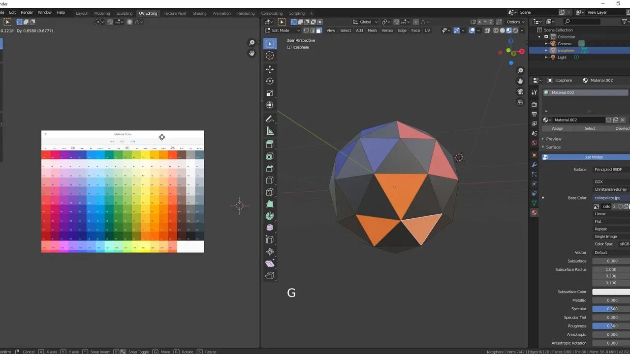Toggle show overlays button in viewport
The image size is (630, 354).
pyautogui.click(x=472, y=30)
